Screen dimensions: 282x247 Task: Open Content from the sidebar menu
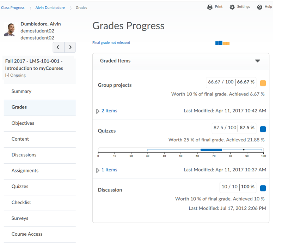[20, 139]
